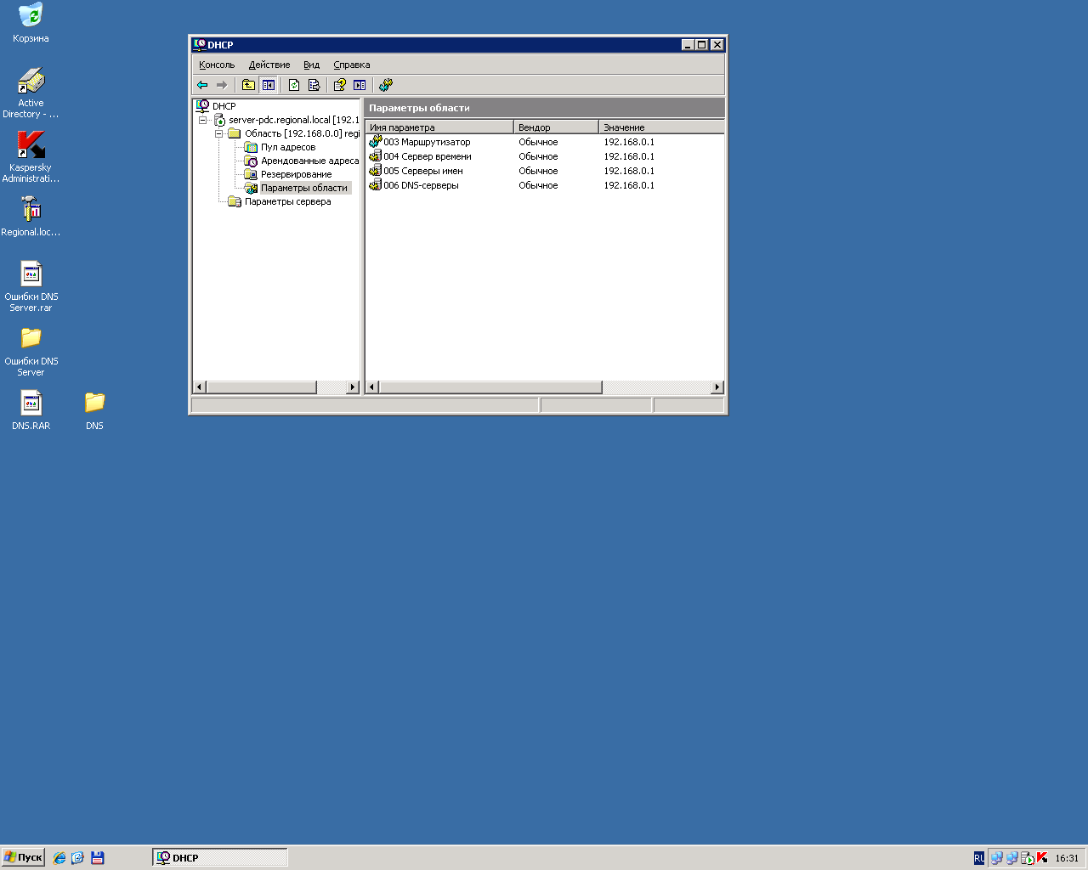Collapse the Область [192.168.0.0] node
1088x870 pixels.
coord(218,133)
